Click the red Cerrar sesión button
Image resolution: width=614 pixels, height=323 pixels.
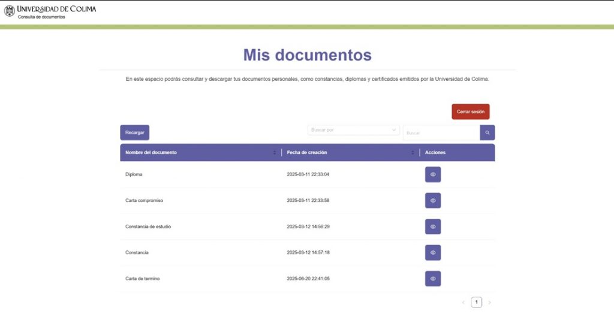[470, 112]
